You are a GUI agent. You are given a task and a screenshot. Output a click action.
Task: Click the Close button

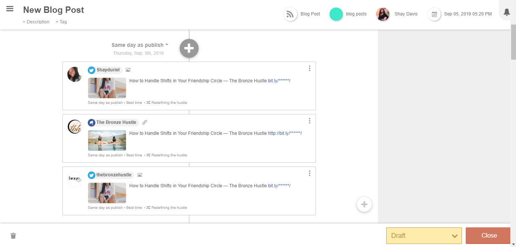coord(489,236)
